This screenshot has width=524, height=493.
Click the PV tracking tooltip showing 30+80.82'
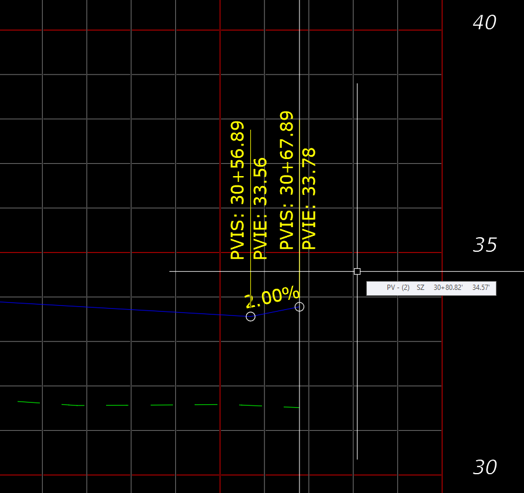[431, 288]
